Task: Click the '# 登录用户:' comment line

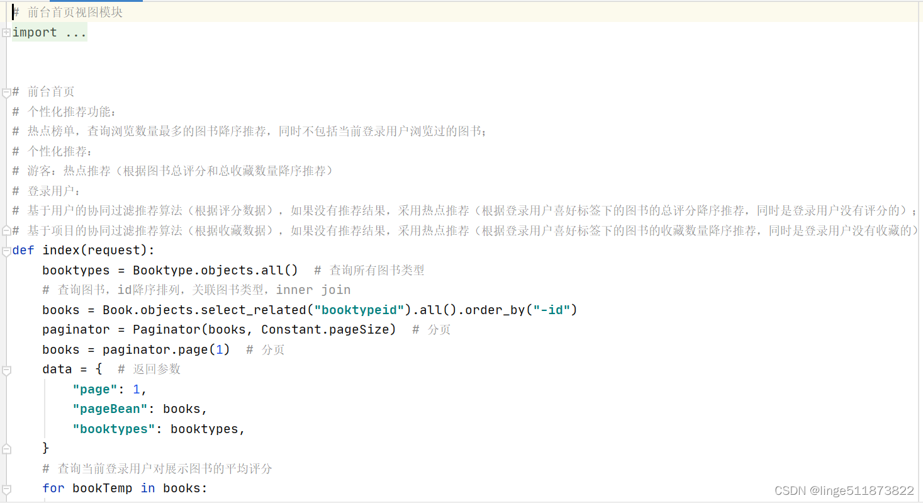Action: 47,191
